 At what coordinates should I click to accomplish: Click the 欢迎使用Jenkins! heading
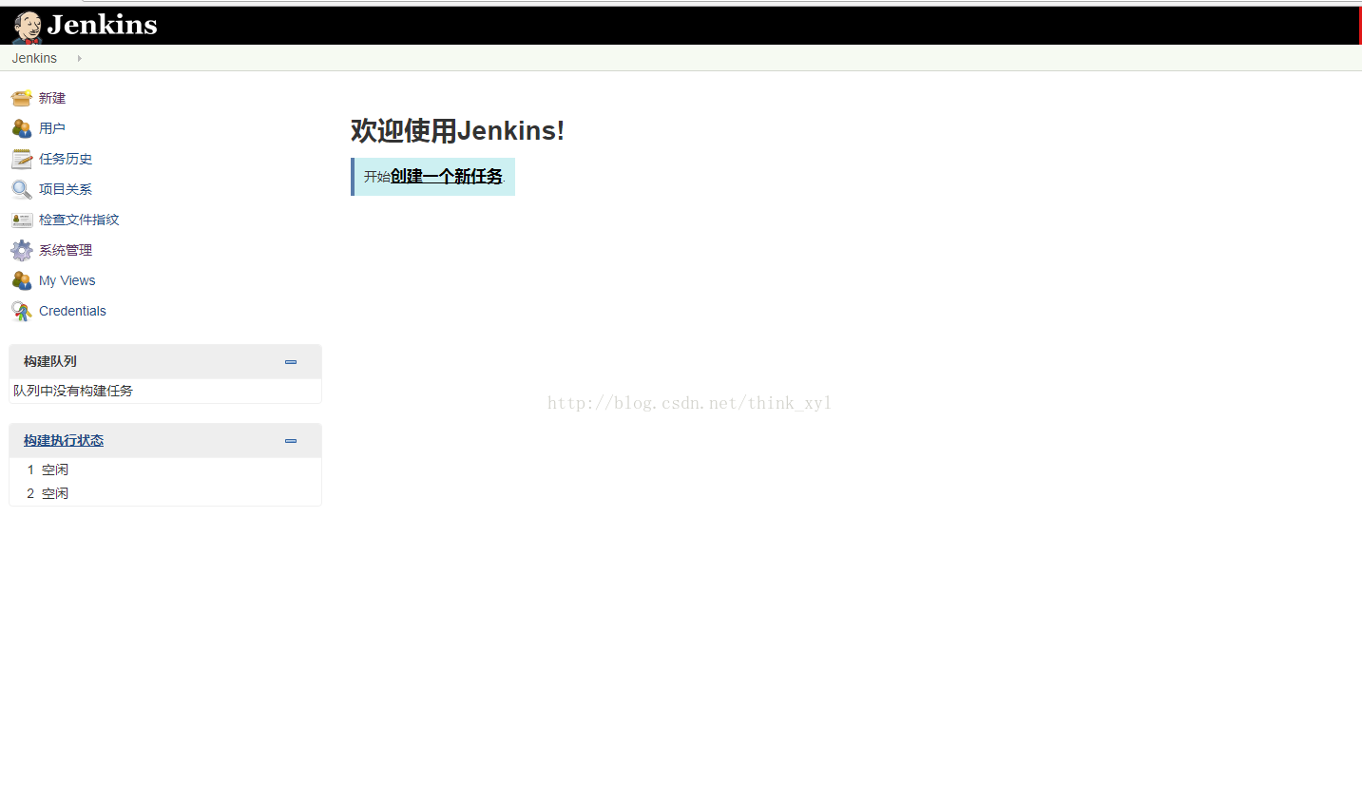[x=457, y=130]
